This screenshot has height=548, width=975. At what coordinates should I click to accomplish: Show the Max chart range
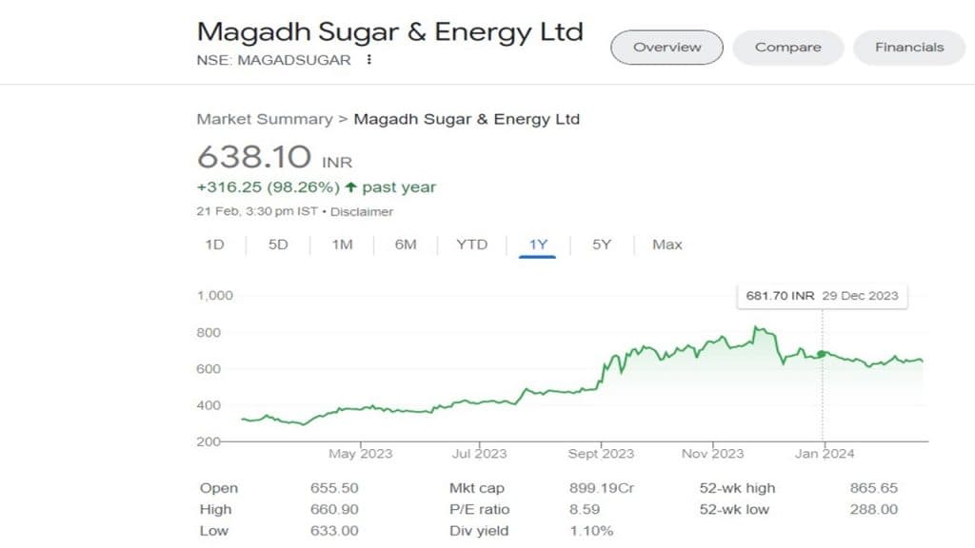coord(667,245)
